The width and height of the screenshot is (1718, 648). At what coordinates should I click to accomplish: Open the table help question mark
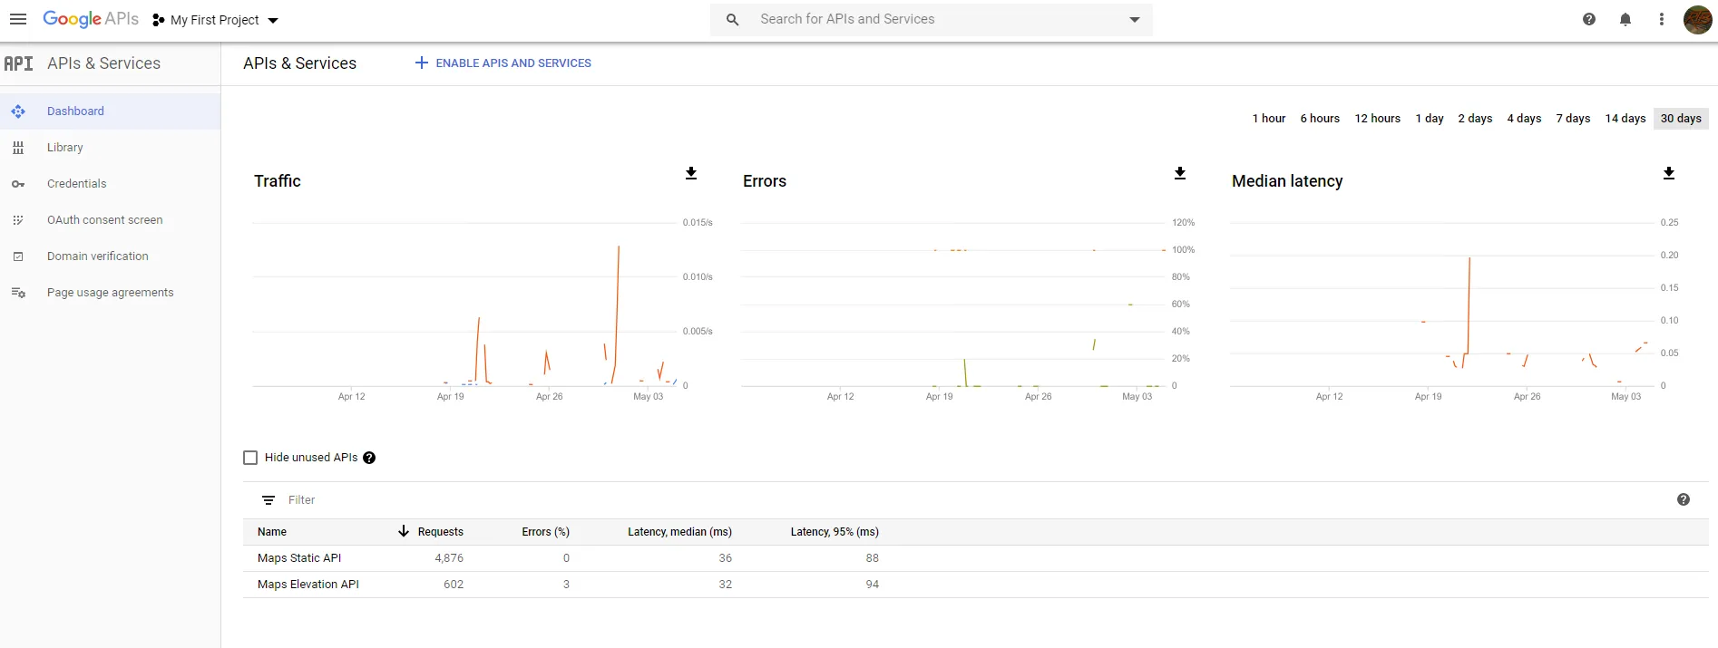(1684, 499)
